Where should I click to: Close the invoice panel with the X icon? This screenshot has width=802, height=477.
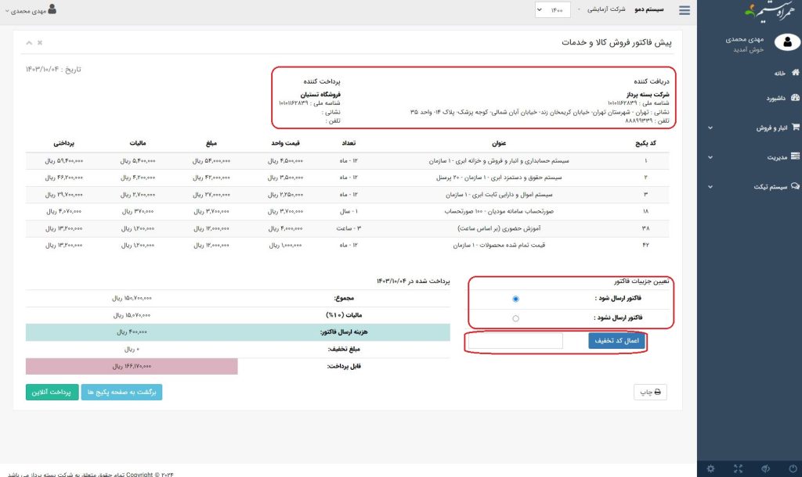pyautogui.click(x=40, y=42)
